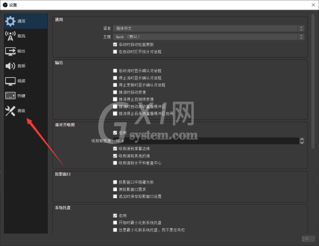This screenshot has height=246, width=319.
Task: Enable 启动流时显示确认对话框 checkbox
Action: point(115,71)
